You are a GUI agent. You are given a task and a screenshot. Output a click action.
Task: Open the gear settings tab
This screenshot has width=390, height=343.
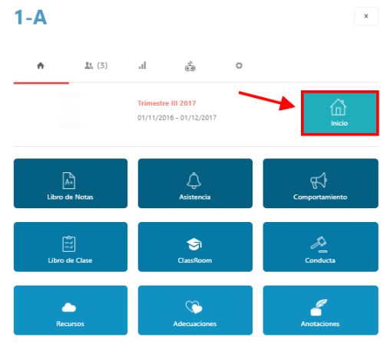239,66
